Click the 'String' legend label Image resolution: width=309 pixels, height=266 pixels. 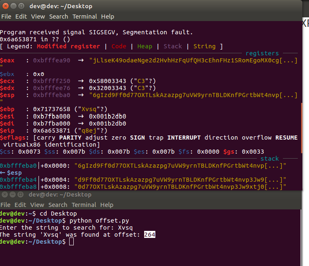pos(204,46)
